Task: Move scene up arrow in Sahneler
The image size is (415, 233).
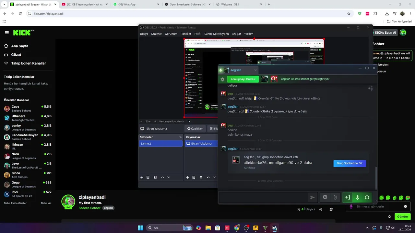Action: [x=162, y=177]
